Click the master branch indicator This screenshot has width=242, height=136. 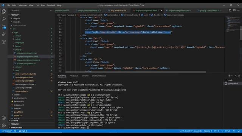click(x=7, y=131)
